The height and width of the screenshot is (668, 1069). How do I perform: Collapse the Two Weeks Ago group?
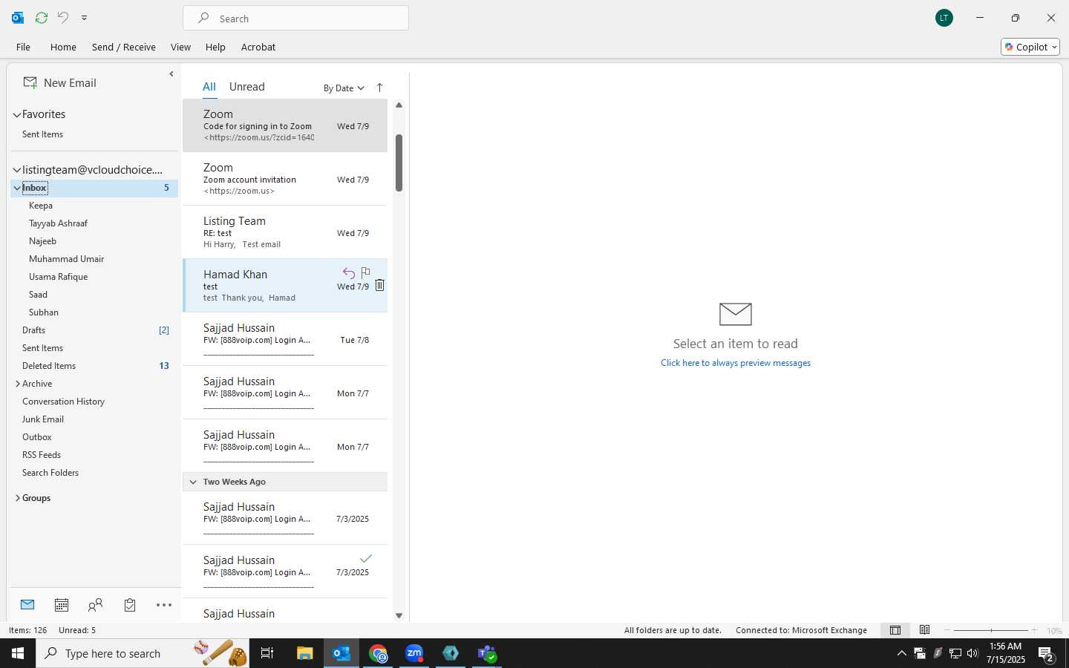(x=193, y=482)
